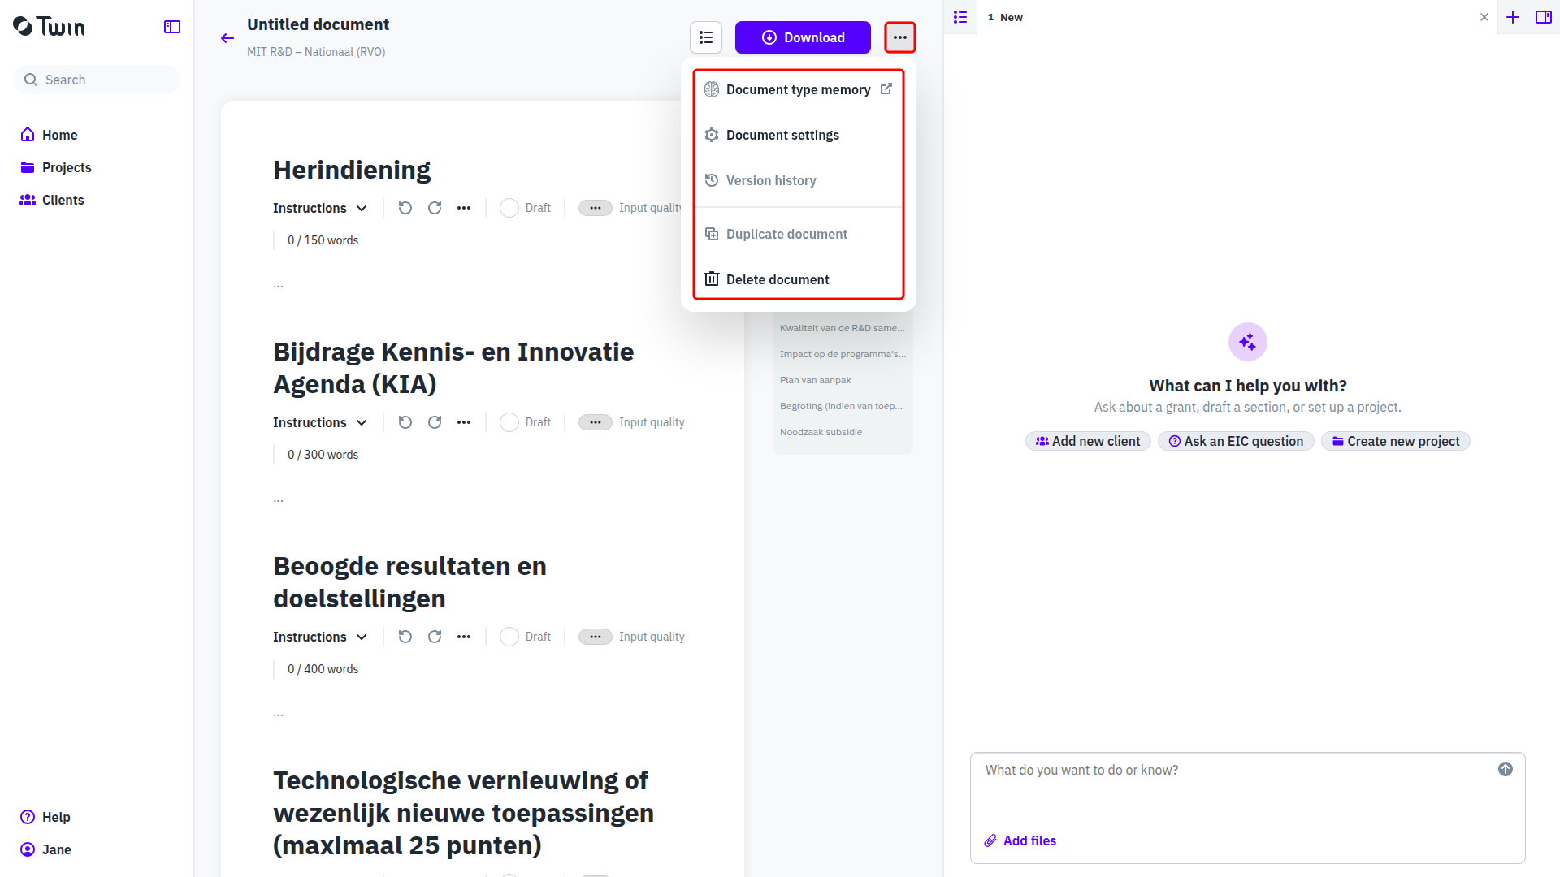1560x877 pixels.
Task: Open the chat history list icon
Action: pyautogui.click(x=960, y=17)
